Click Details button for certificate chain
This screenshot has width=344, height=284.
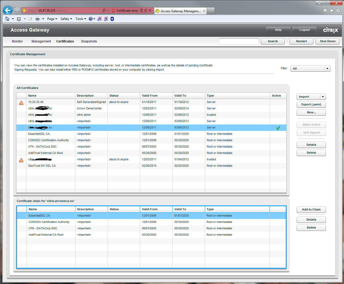click(x=311, y=220)
